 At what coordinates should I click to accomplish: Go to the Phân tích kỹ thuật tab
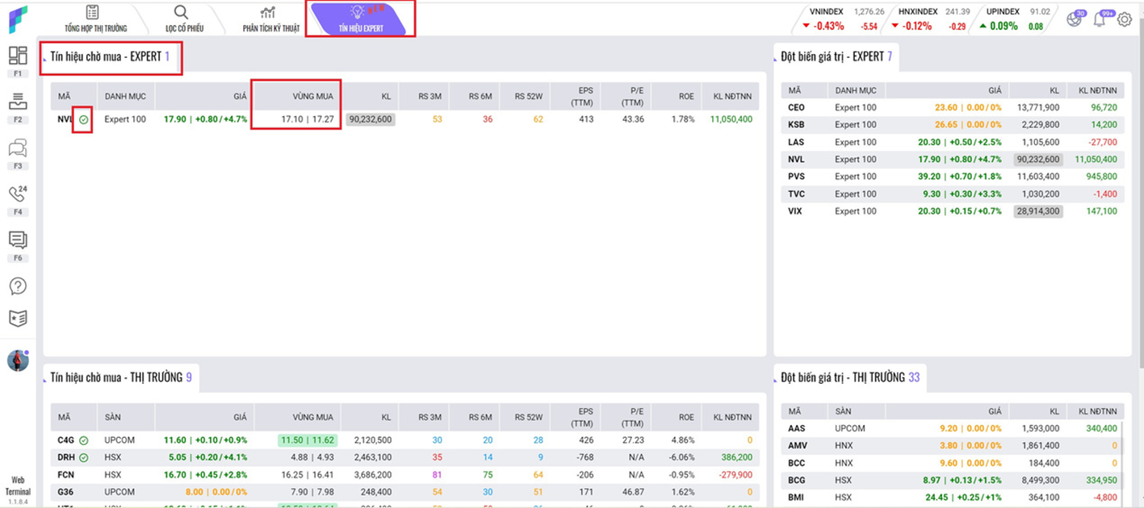click(270, 19)
